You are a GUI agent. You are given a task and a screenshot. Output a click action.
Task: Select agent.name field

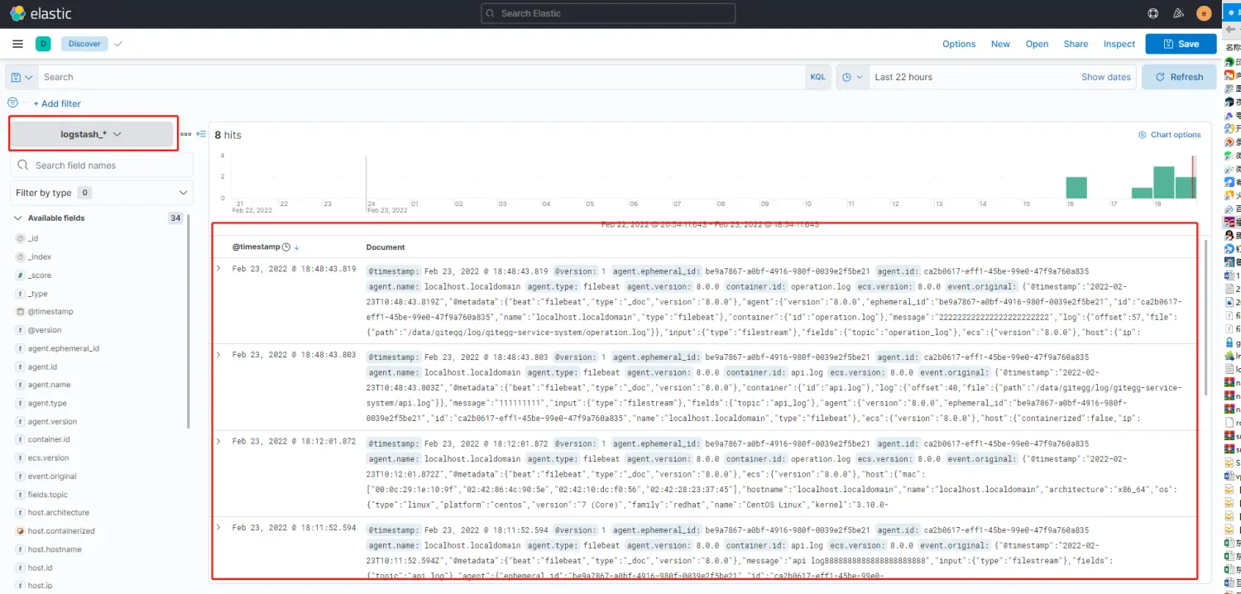(x=49, y=385)
